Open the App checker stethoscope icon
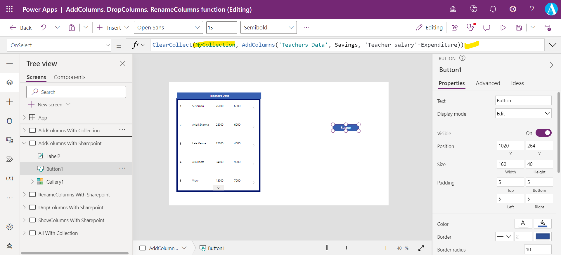Screen dimensions: 561x255 [470, 28]
